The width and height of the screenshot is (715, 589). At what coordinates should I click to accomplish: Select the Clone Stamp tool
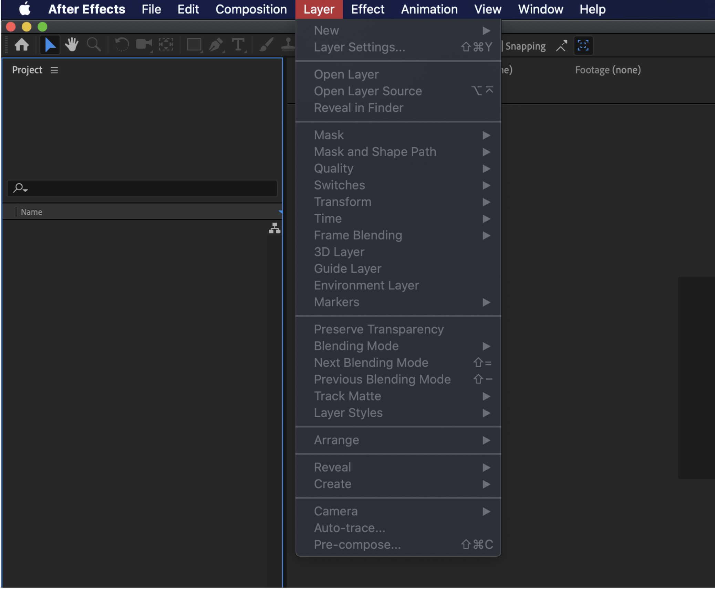(288, 45)
